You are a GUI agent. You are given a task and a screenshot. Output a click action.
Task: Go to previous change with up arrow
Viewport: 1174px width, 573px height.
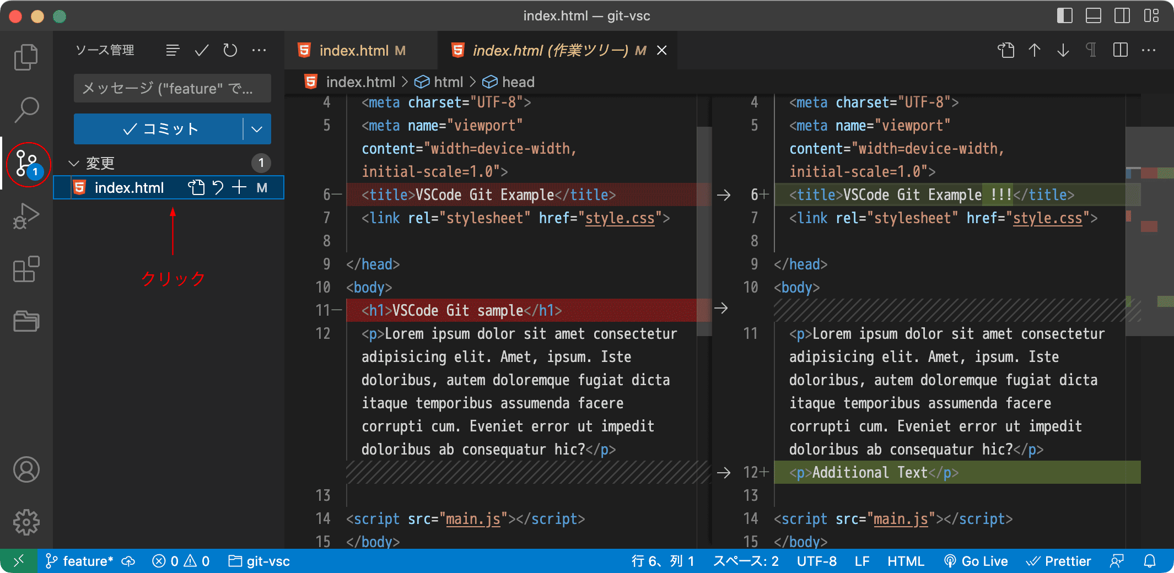(1035, 50)
